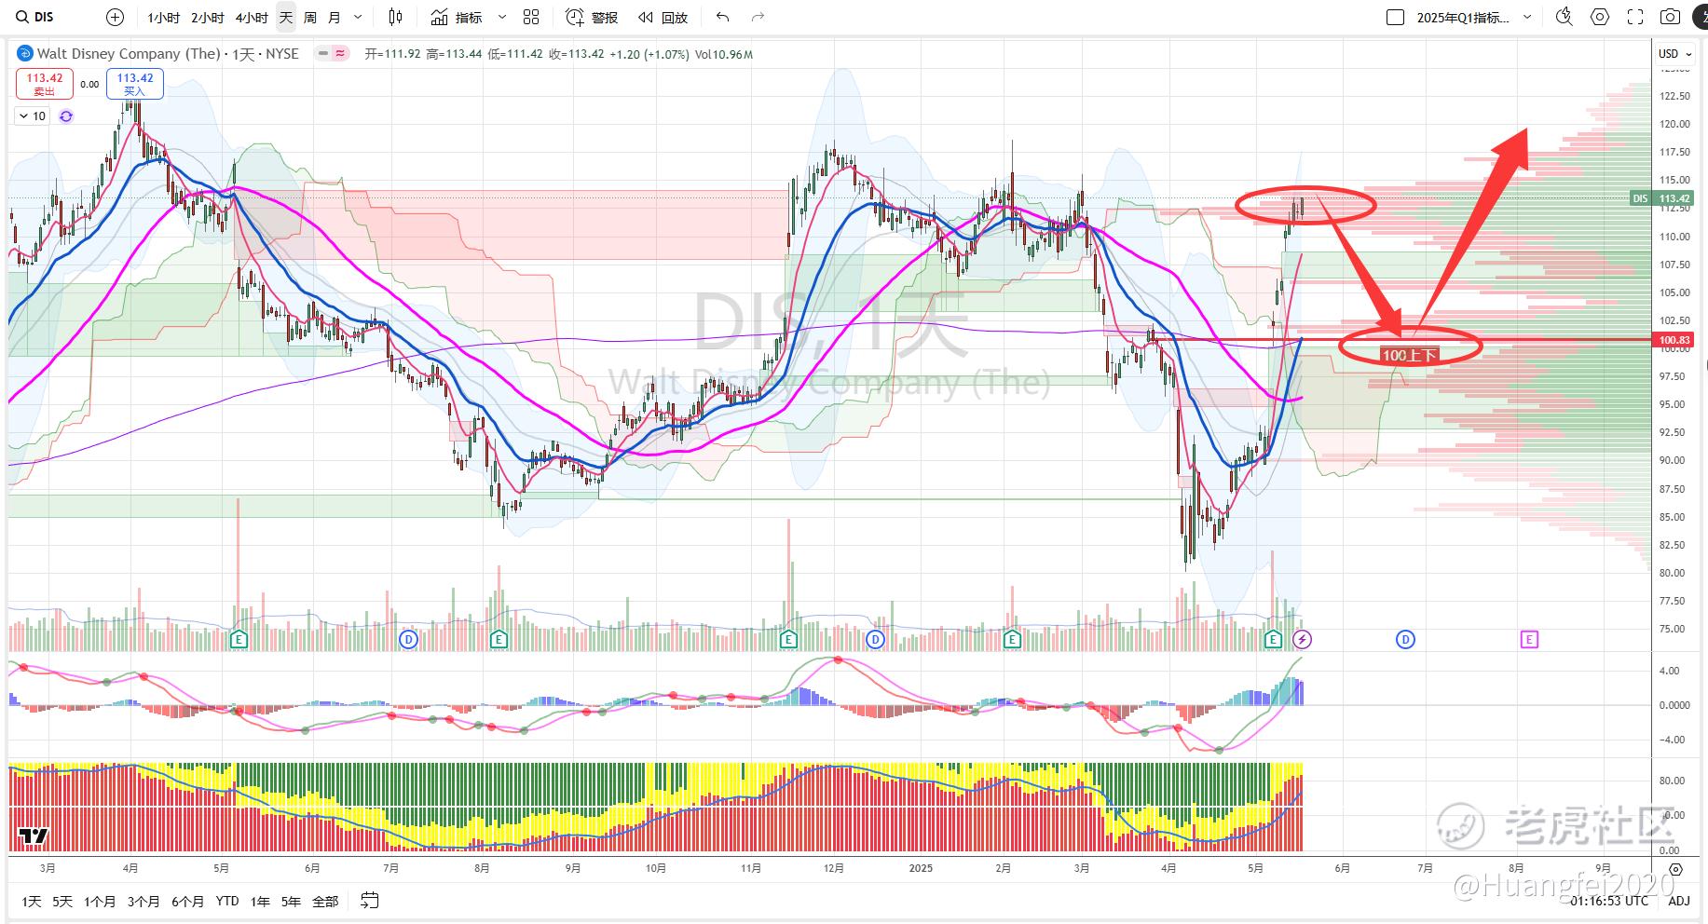1708x924 pixels.
Task: Set the date range to YTD
Action: (227, 901)
